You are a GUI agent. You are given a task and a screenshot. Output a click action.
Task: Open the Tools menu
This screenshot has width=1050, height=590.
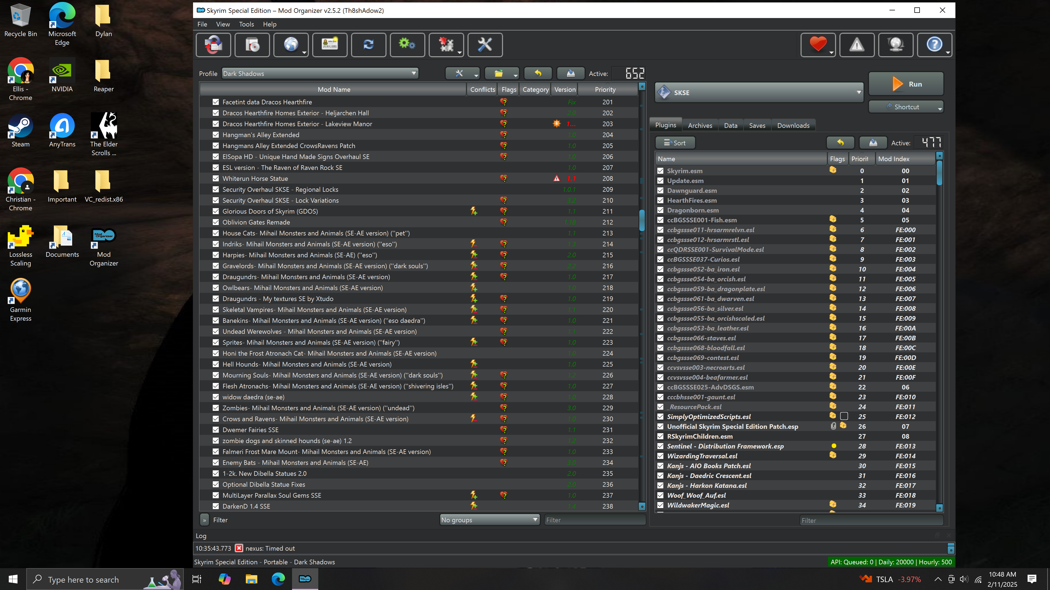point(246,24)
